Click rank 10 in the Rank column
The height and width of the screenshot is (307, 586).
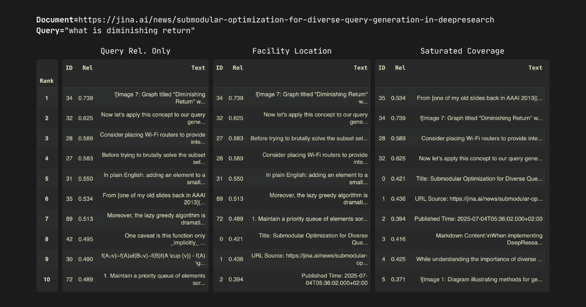tap(47, 279)
